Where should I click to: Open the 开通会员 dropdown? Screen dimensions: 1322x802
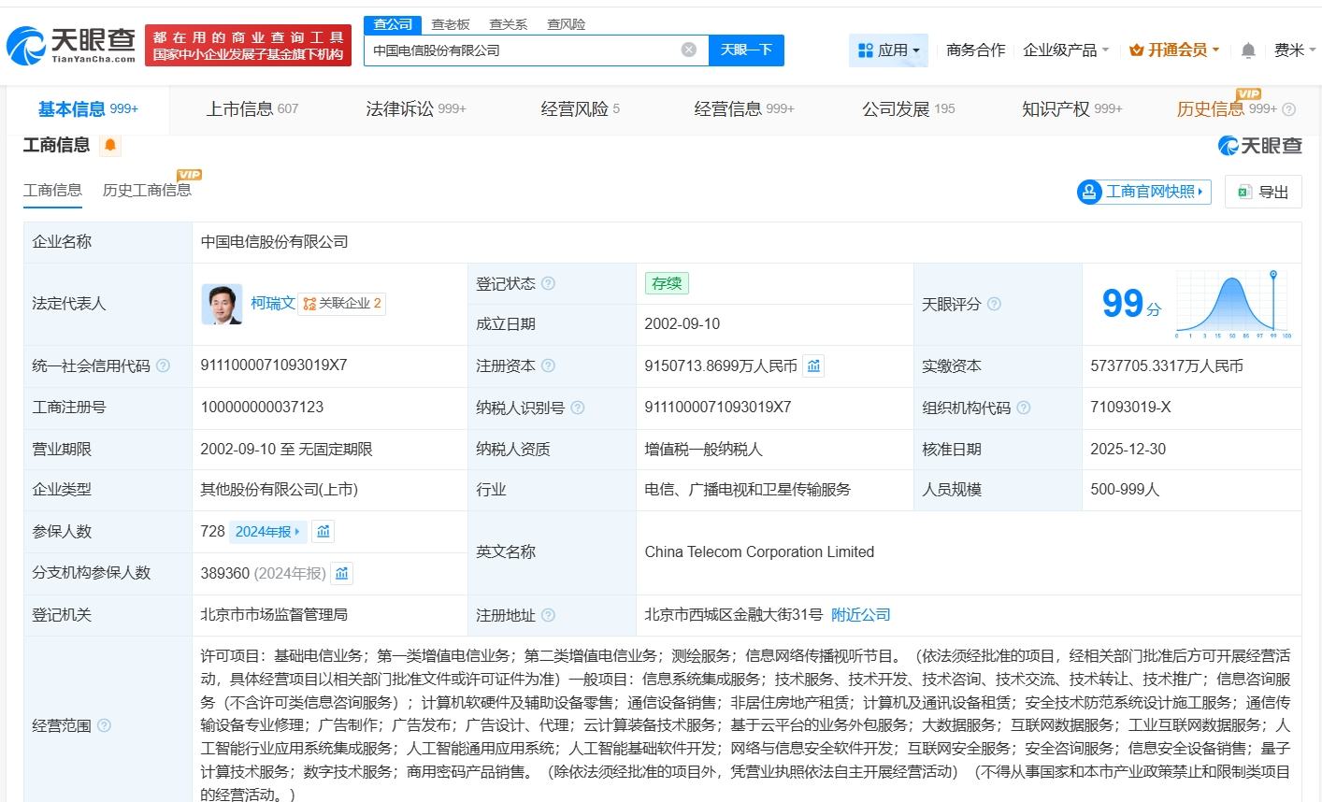click(1174, 50)
